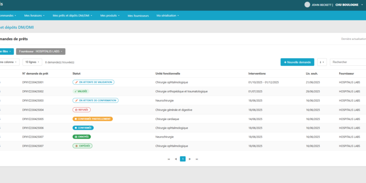Expand the CHU BOULOGNE account dropdown

tap(349, 5)
